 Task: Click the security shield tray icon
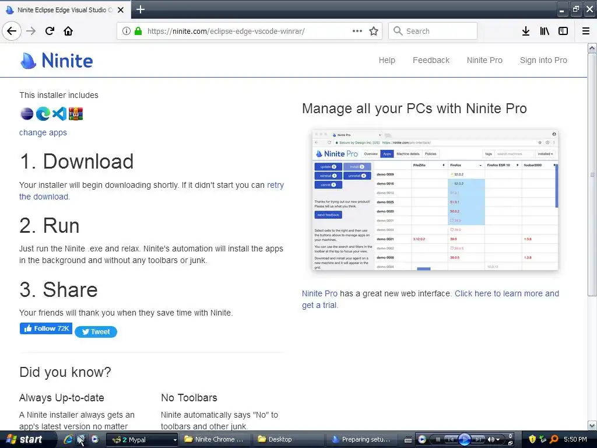tap(532, 439)
